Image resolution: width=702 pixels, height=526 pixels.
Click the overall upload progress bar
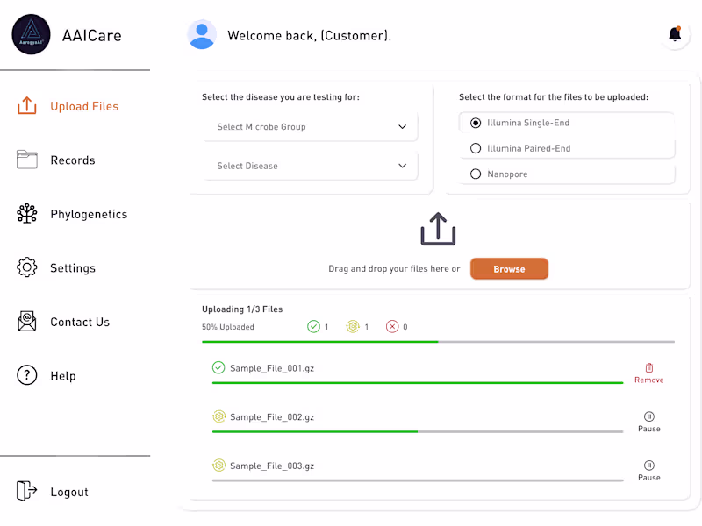[438, 341]
